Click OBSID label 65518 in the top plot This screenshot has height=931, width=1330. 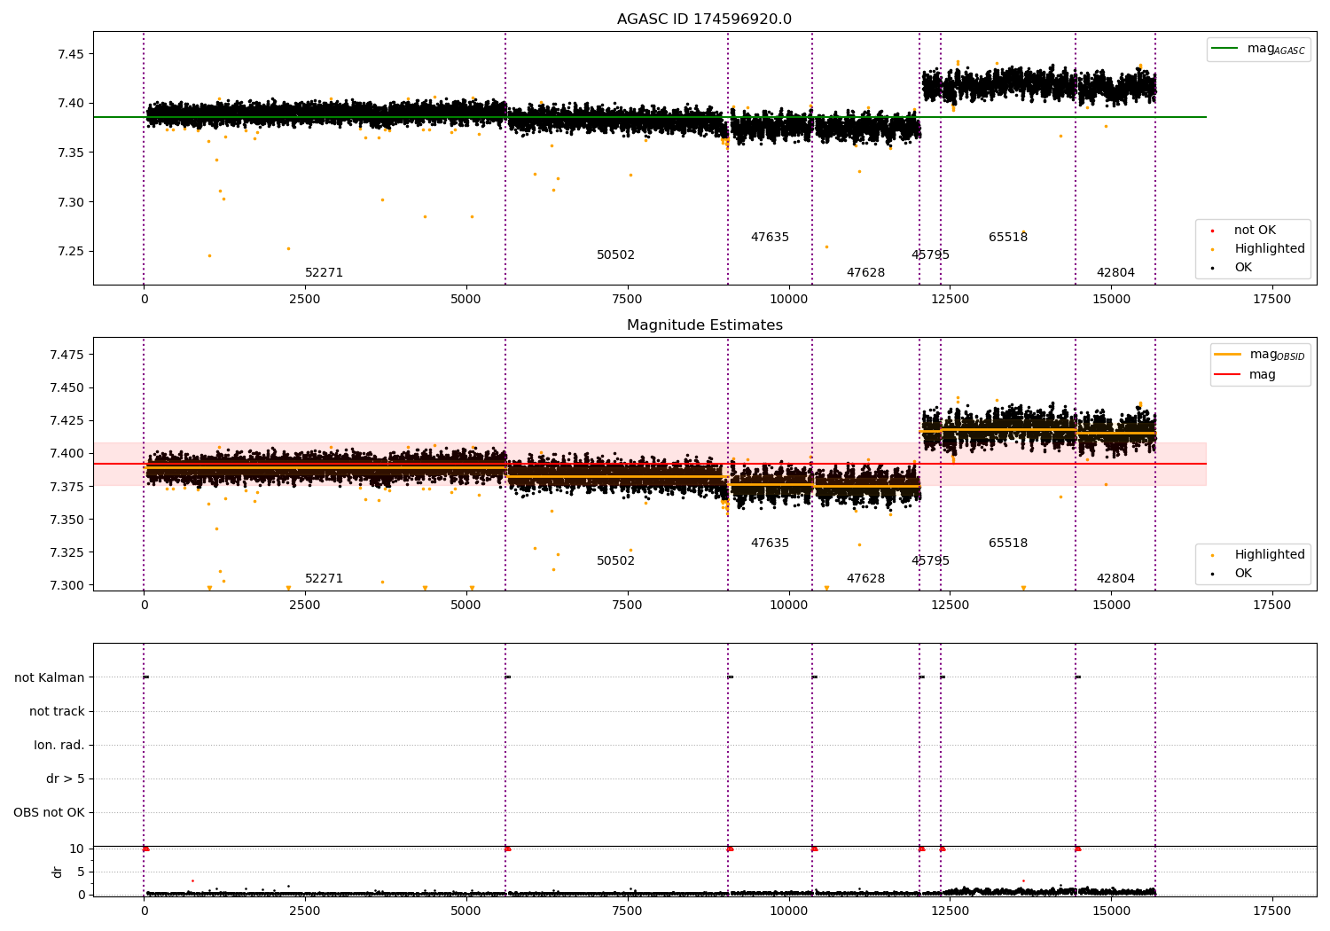(x=1008, y=238)
